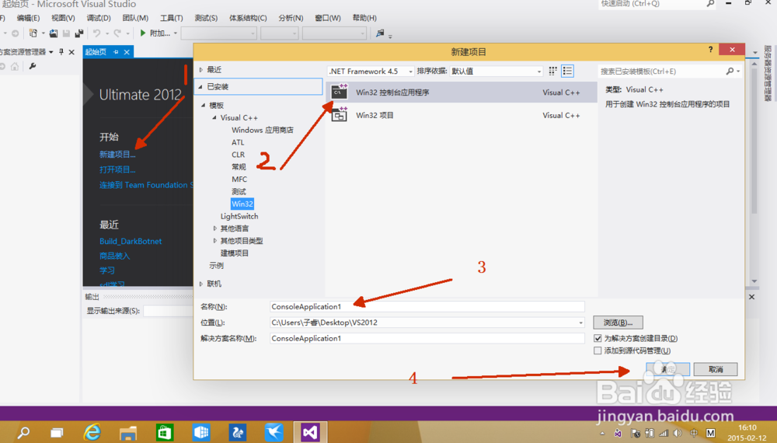
Task: Click the Home icon in Solution Explorer
Action: (15, 66)
